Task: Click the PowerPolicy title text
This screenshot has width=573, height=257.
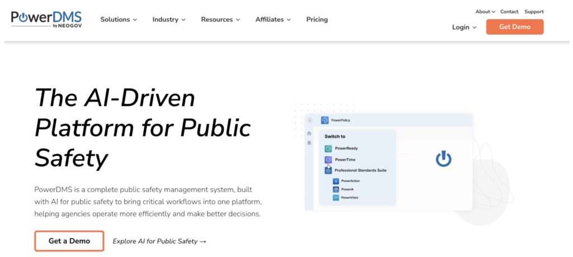Action: coord(341,120)
